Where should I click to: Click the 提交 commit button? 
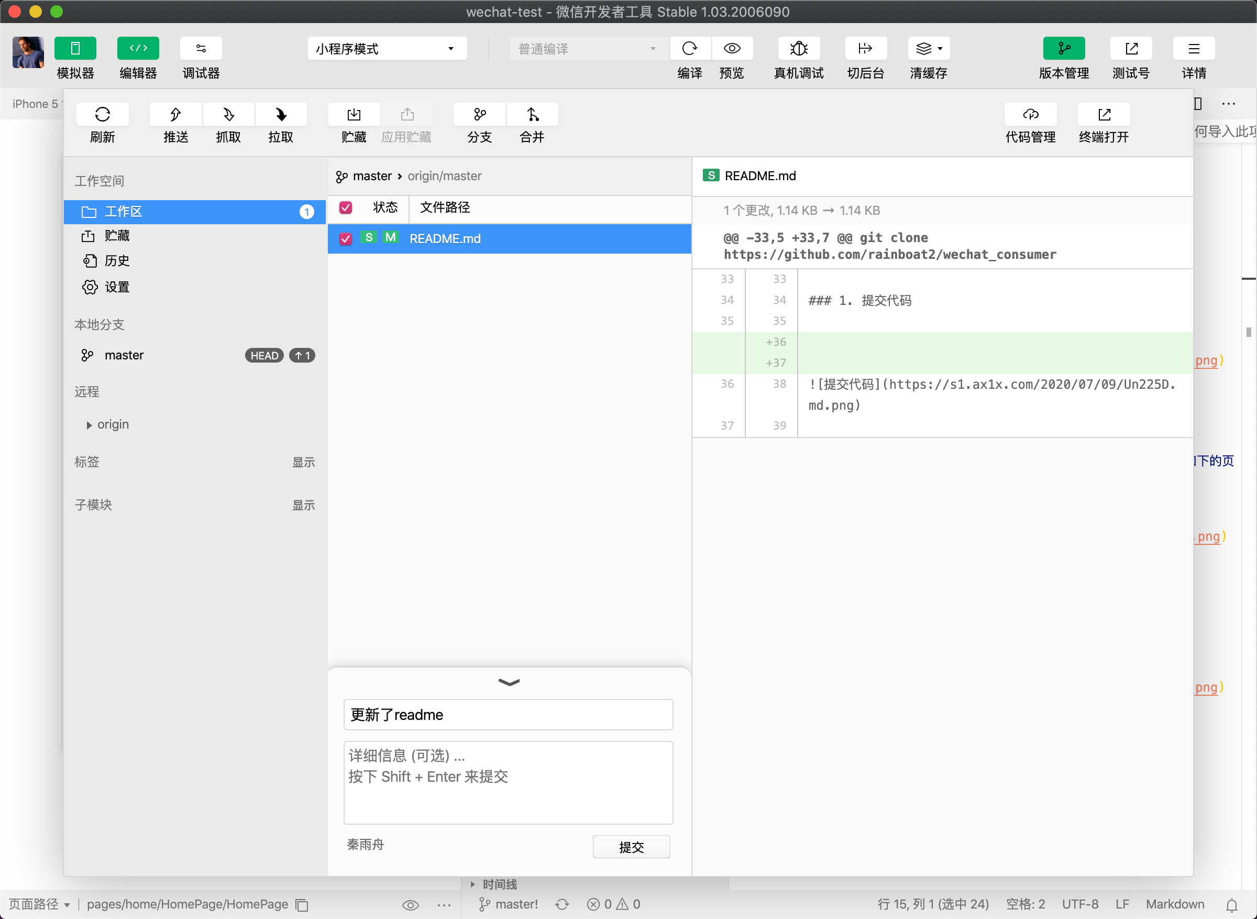[632, 847]
